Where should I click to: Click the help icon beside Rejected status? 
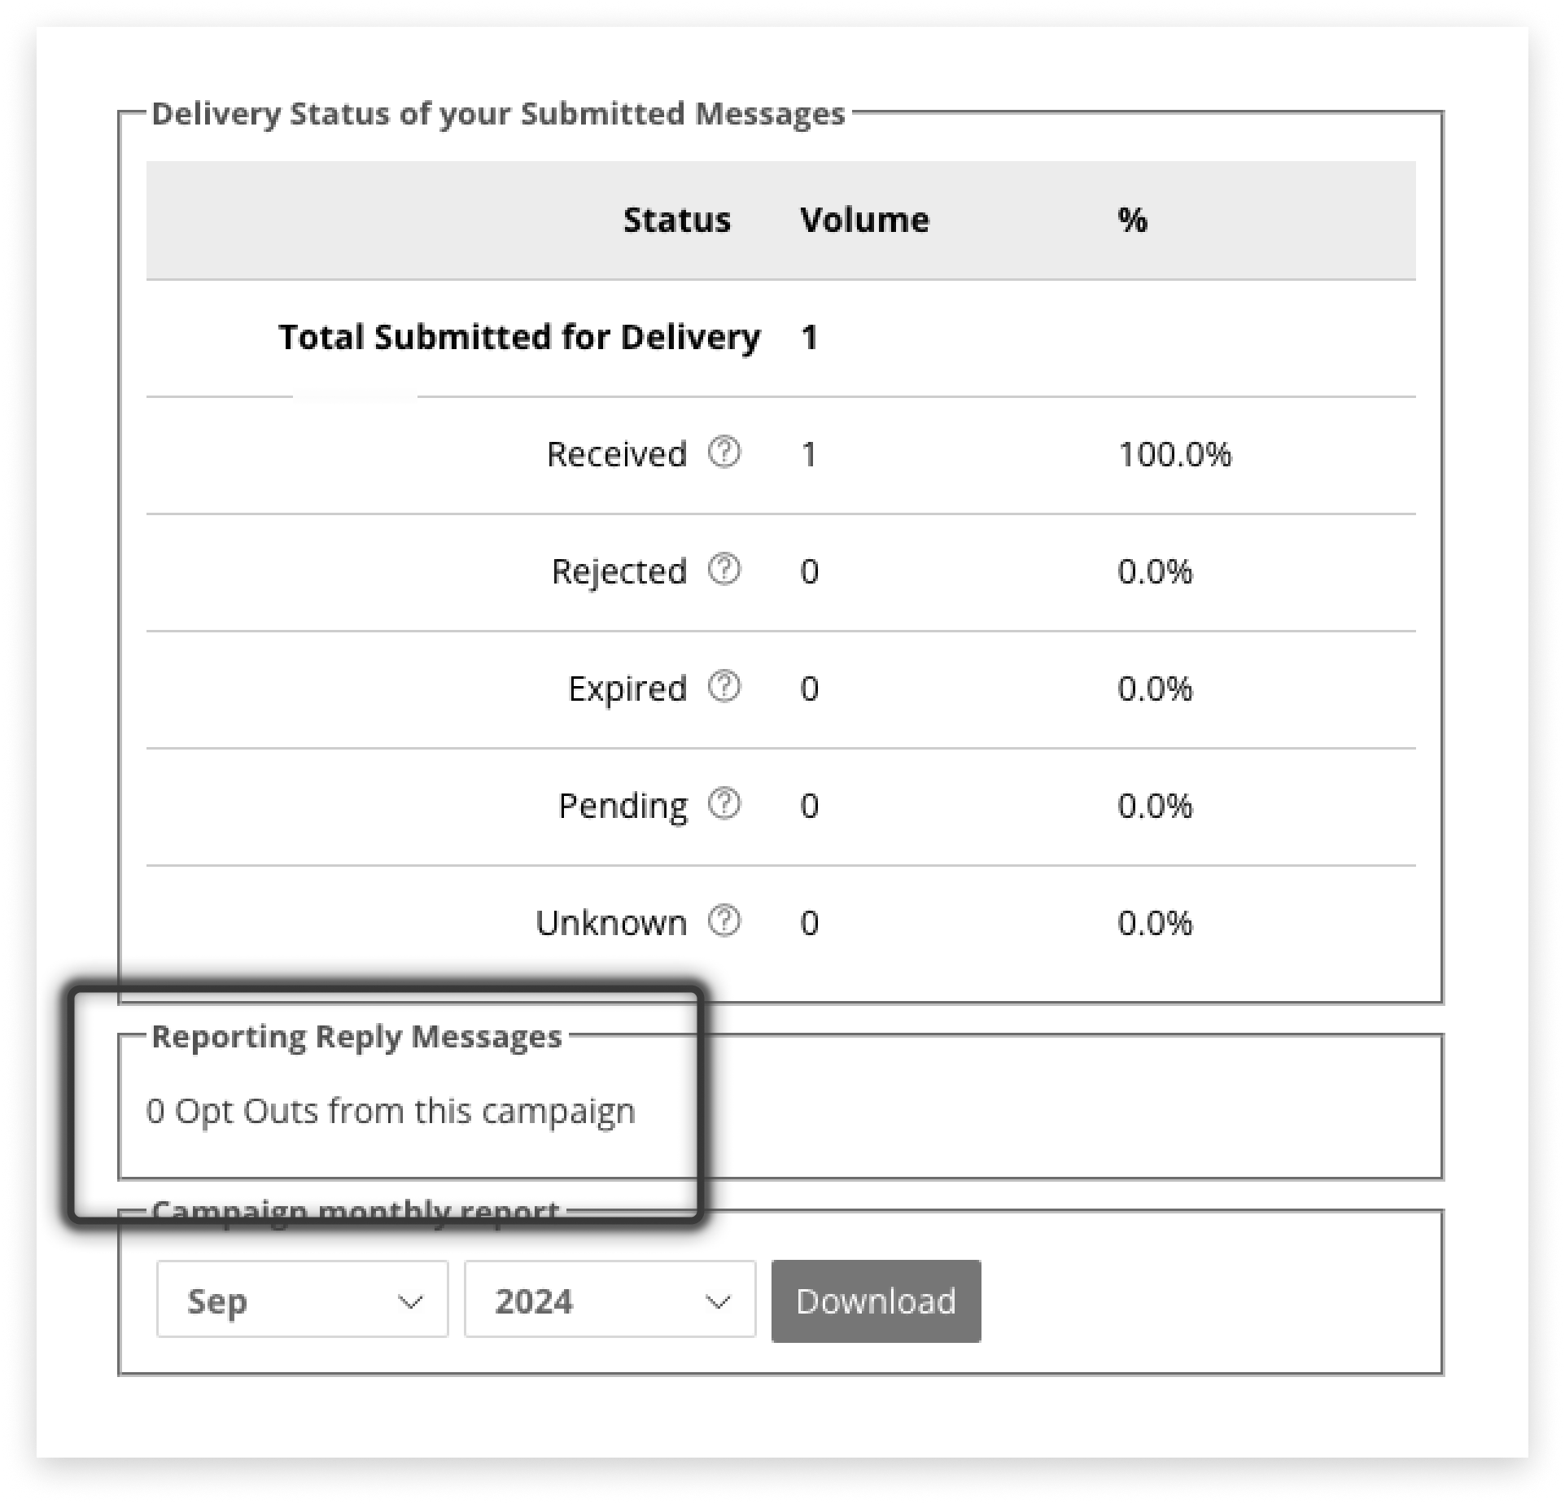[727, 571]
